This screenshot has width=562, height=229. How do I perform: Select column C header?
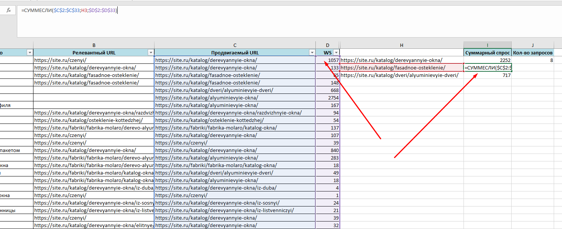pos(235,45)
